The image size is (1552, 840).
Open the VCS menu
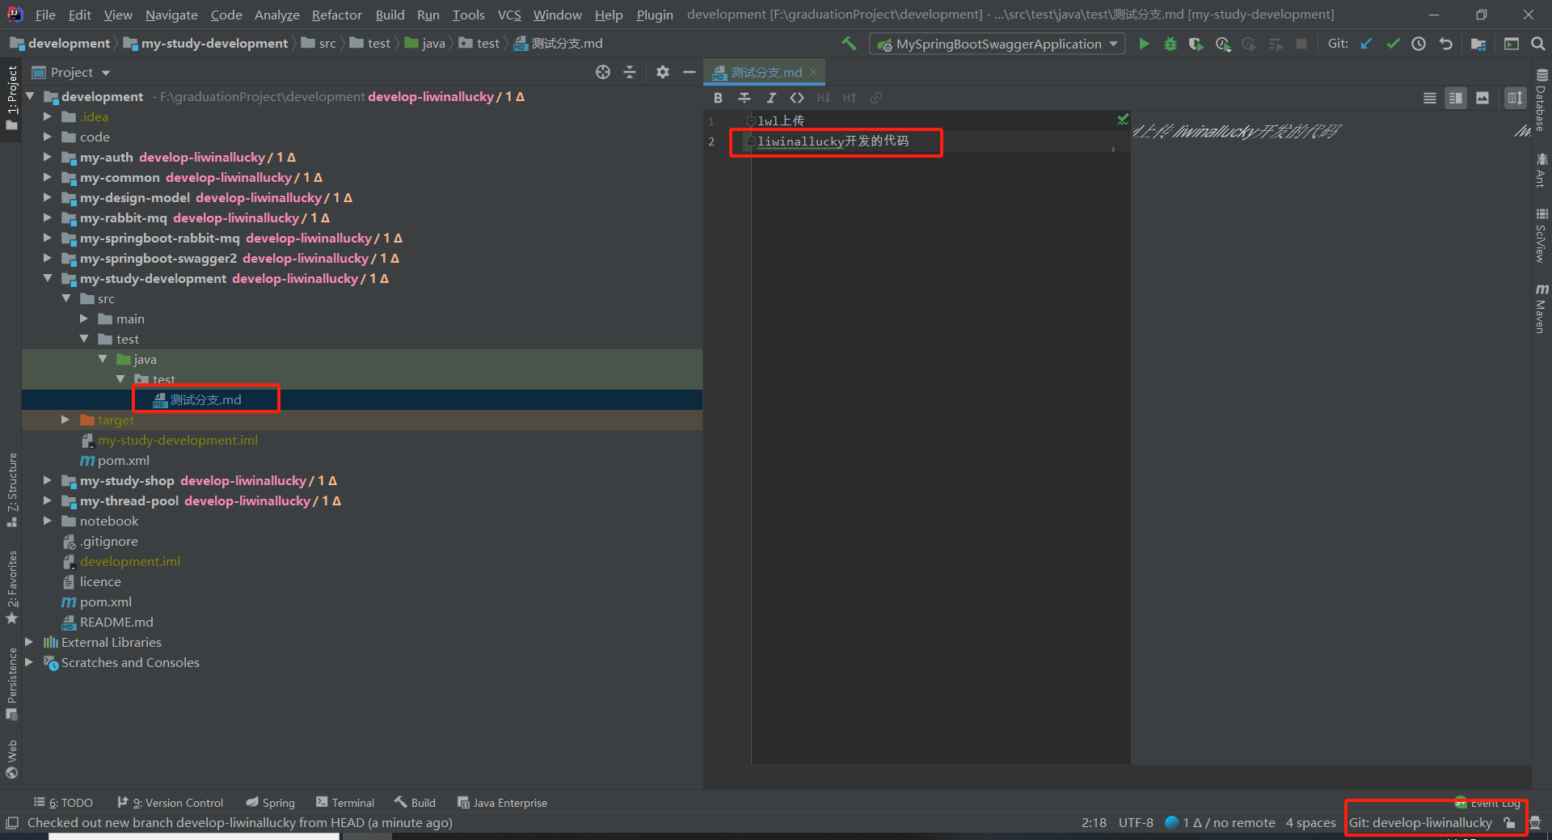tap(509, 15)
